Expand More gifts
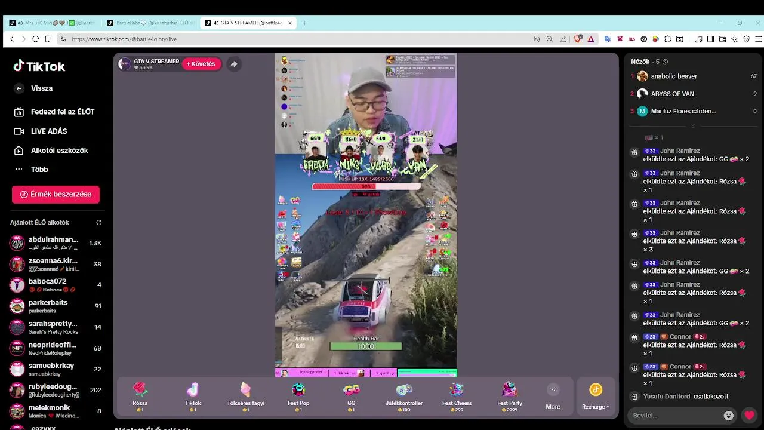 553,397
